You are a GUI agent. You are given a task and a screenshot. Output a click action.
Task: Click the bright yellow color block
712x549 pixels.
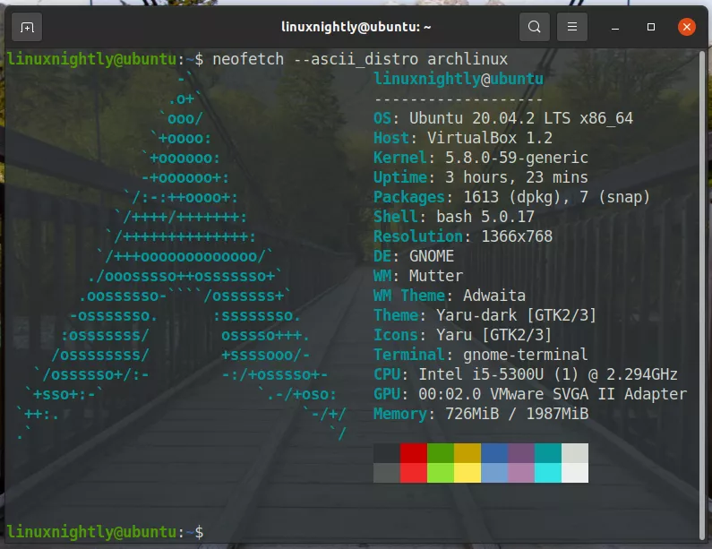(468, 473)
